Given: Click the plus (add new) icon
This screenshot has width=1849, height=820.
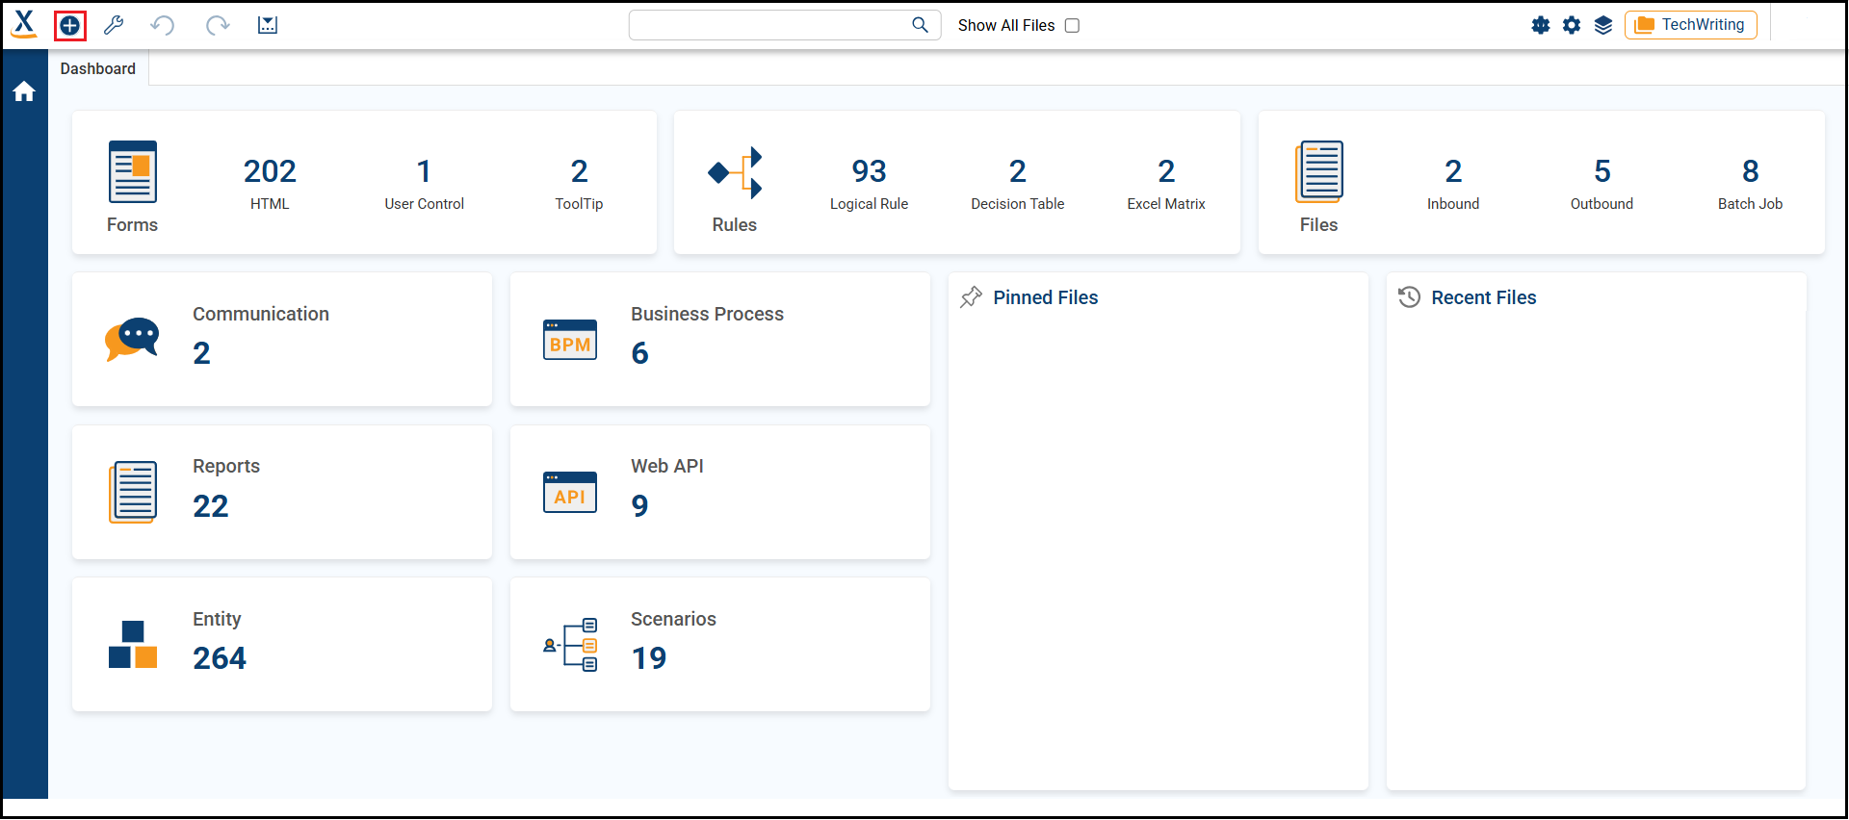Looking at the screenshot, I should click(70, 26).
